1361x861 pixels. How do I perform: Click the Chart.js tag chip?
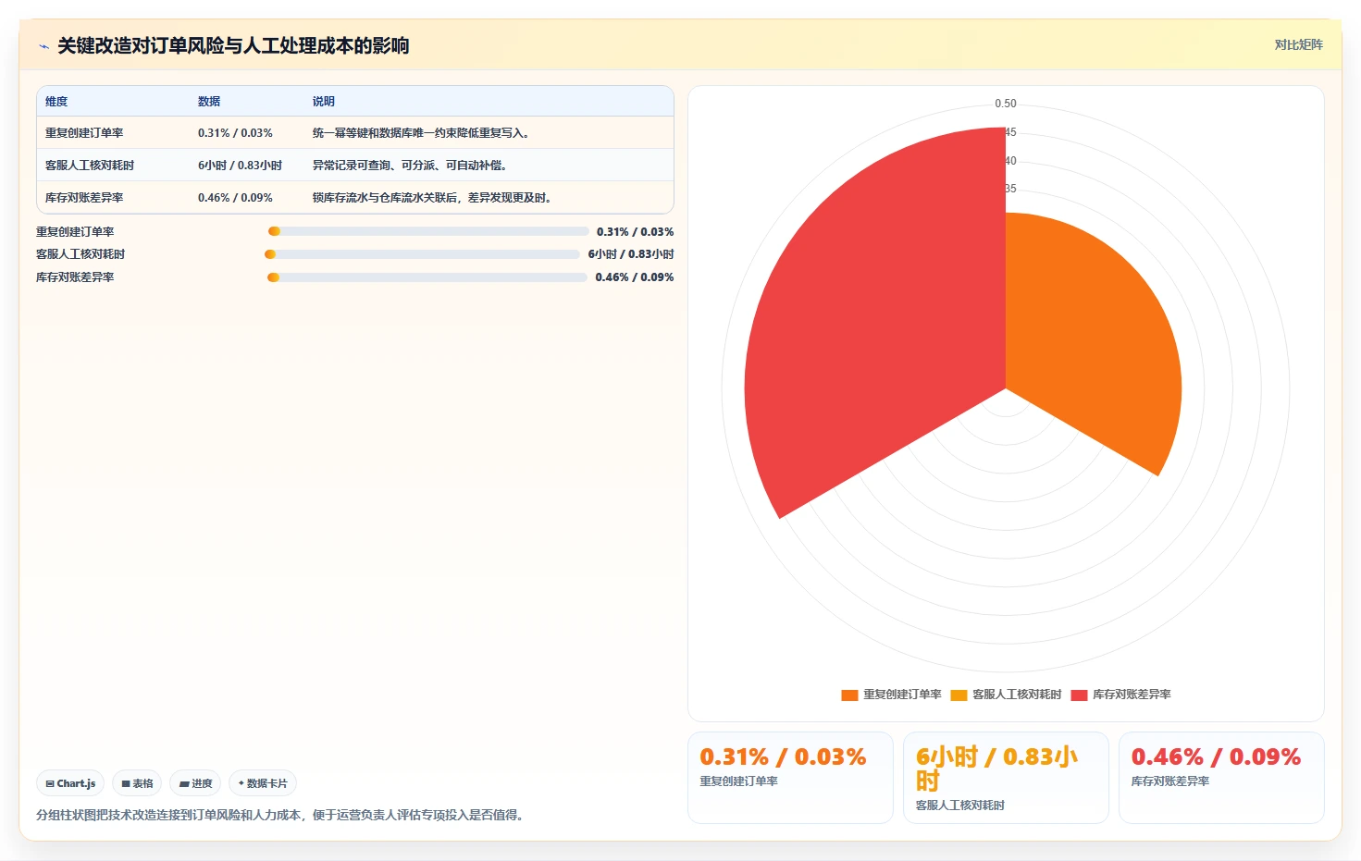coord(70,783)
